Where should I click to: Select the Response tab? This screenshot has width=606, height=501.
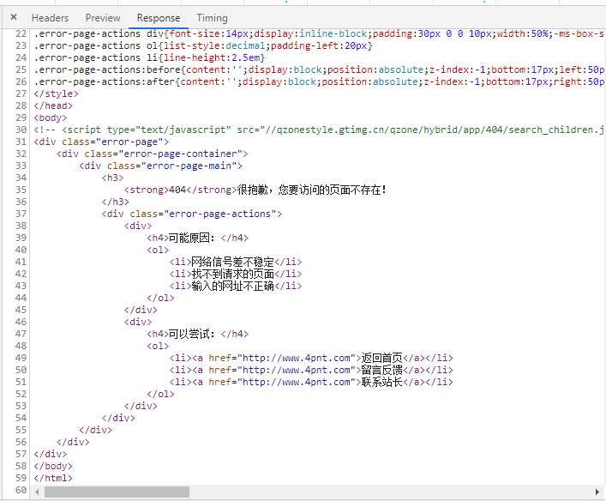(x=159, y=18)
